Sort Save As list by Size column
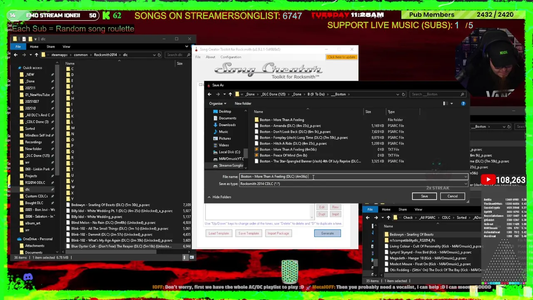This screenshot has width=533, height=300. coord(368,112)
